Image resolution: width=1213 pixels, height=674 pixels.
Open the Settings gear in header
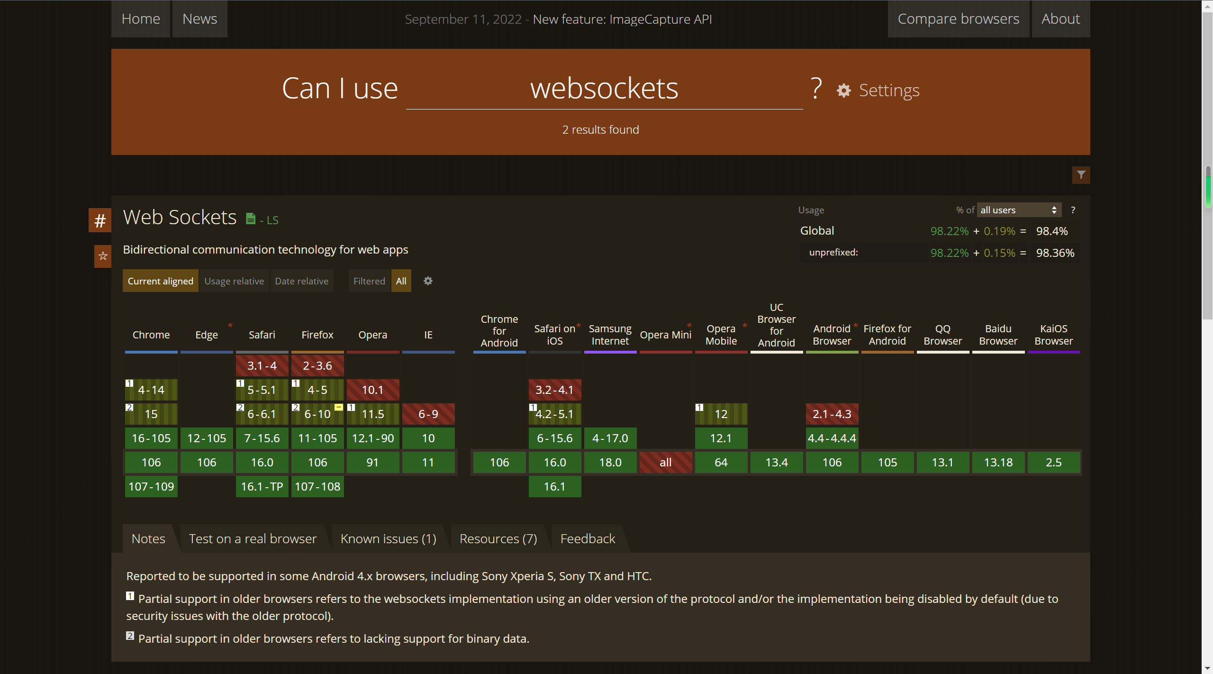tap(878, 90)
